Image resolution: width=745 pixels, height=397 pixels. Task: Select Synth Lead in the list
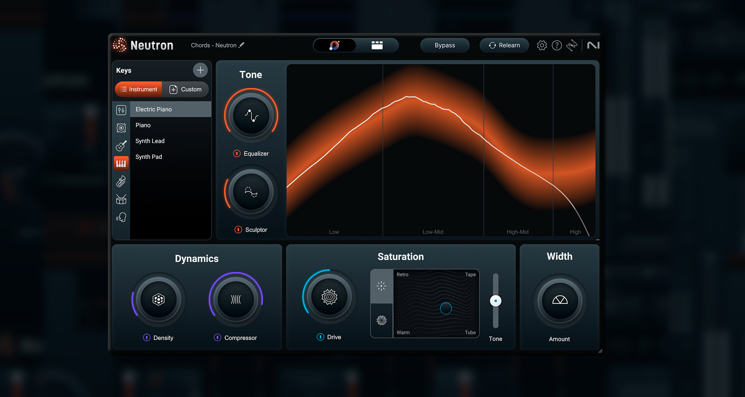[171, 141]
